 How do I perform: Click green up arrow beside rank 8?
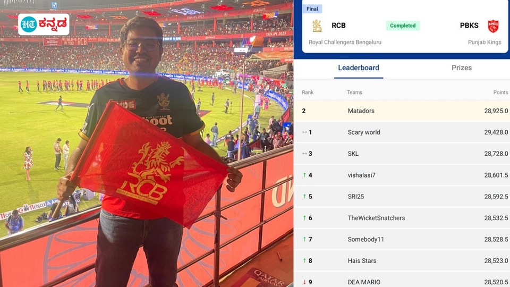[x=304, y=260]
